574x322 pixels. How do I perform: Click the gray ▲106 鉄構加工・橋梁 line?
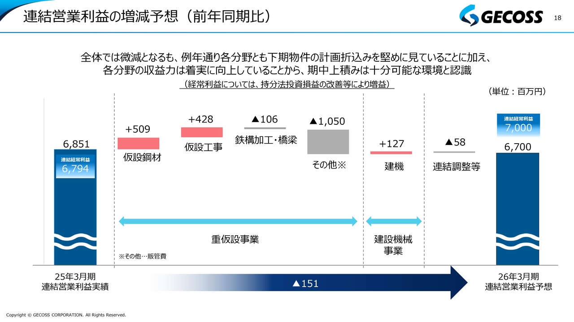pyautogui.click(x=265, y=128)
